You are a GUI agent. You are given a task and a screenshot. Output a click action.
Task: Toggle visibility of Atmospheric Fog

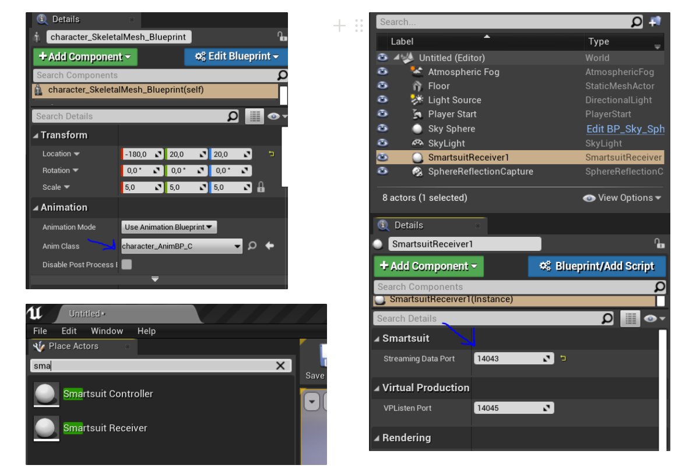click(383, 72)
